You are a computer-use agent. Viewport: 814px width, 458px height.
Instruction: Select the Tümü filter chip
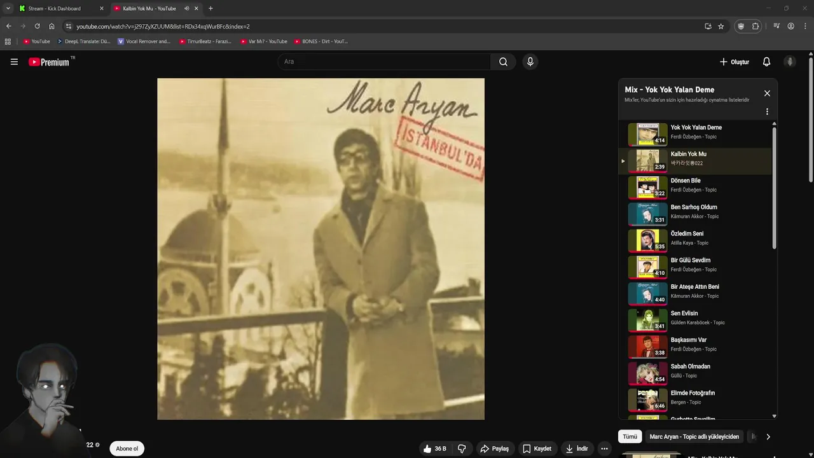coord(630,436)
